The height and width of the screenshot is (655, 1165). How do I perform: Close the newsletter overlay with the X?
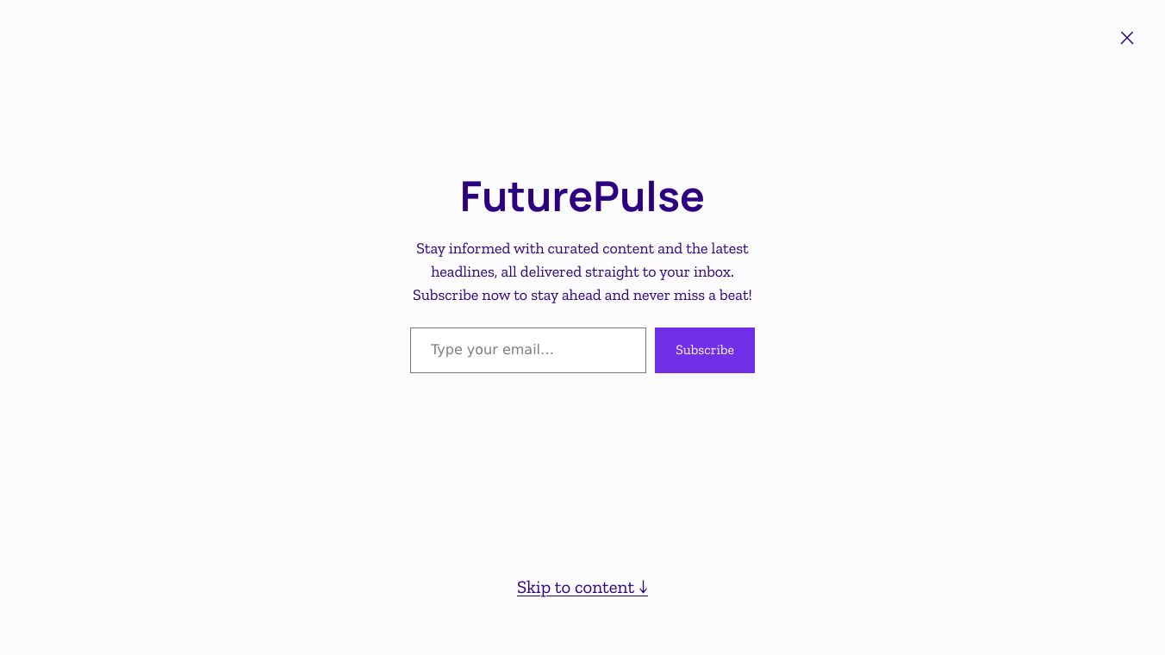[1127, 38]
